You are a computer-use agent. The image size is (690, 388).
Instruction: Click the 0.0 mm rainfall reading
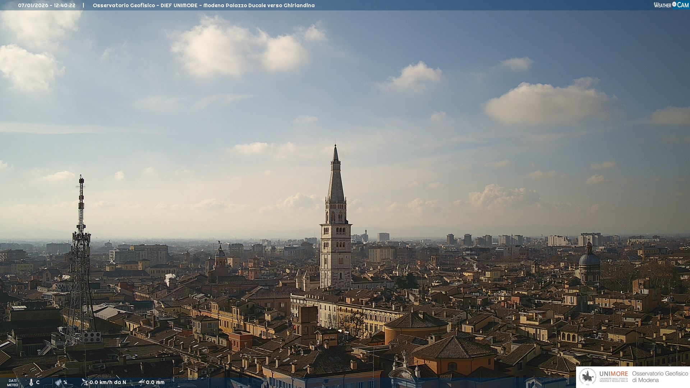click(x=155, y=382)
